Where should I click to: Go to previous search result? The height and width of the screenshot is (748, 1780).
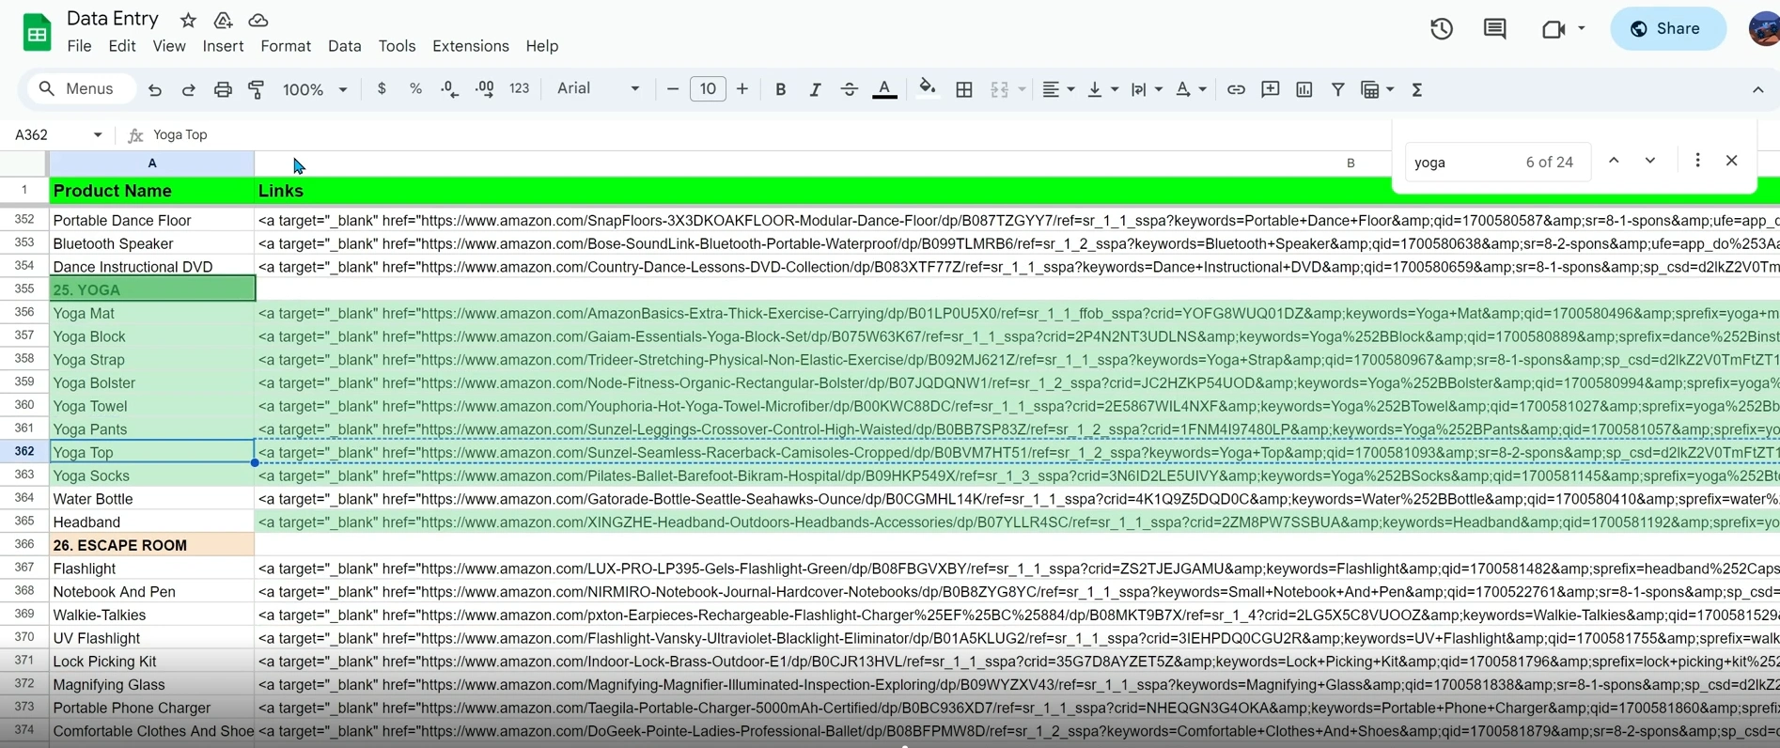[1614, 161]
